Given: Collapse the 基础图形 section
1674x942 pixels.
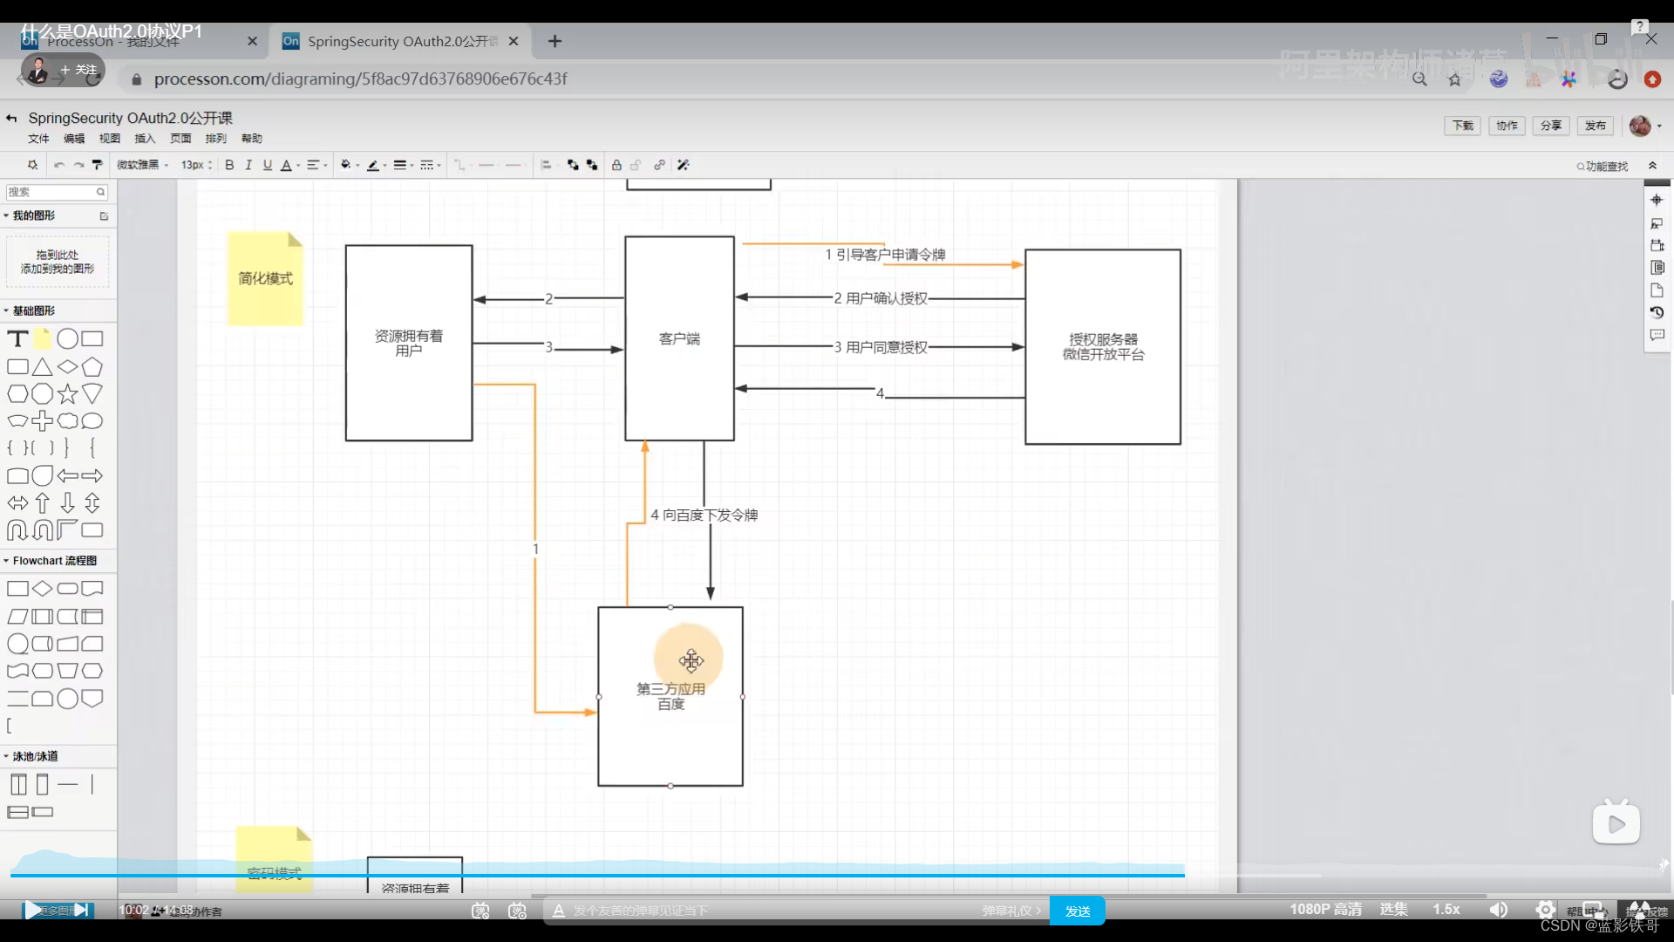Looking at the screenshot, I should [6, 311].
